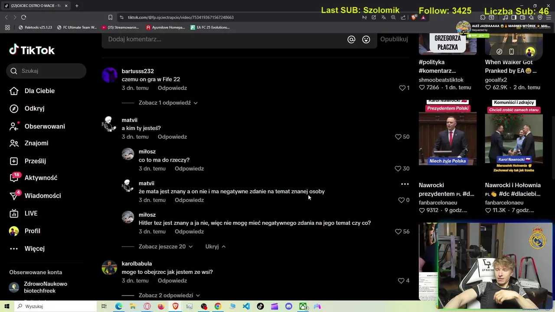Collapse replies with Ukryj

pos(215,247)
